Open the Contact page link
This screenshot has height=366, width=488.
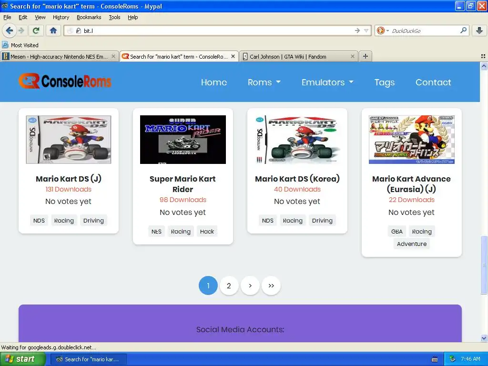433,82
